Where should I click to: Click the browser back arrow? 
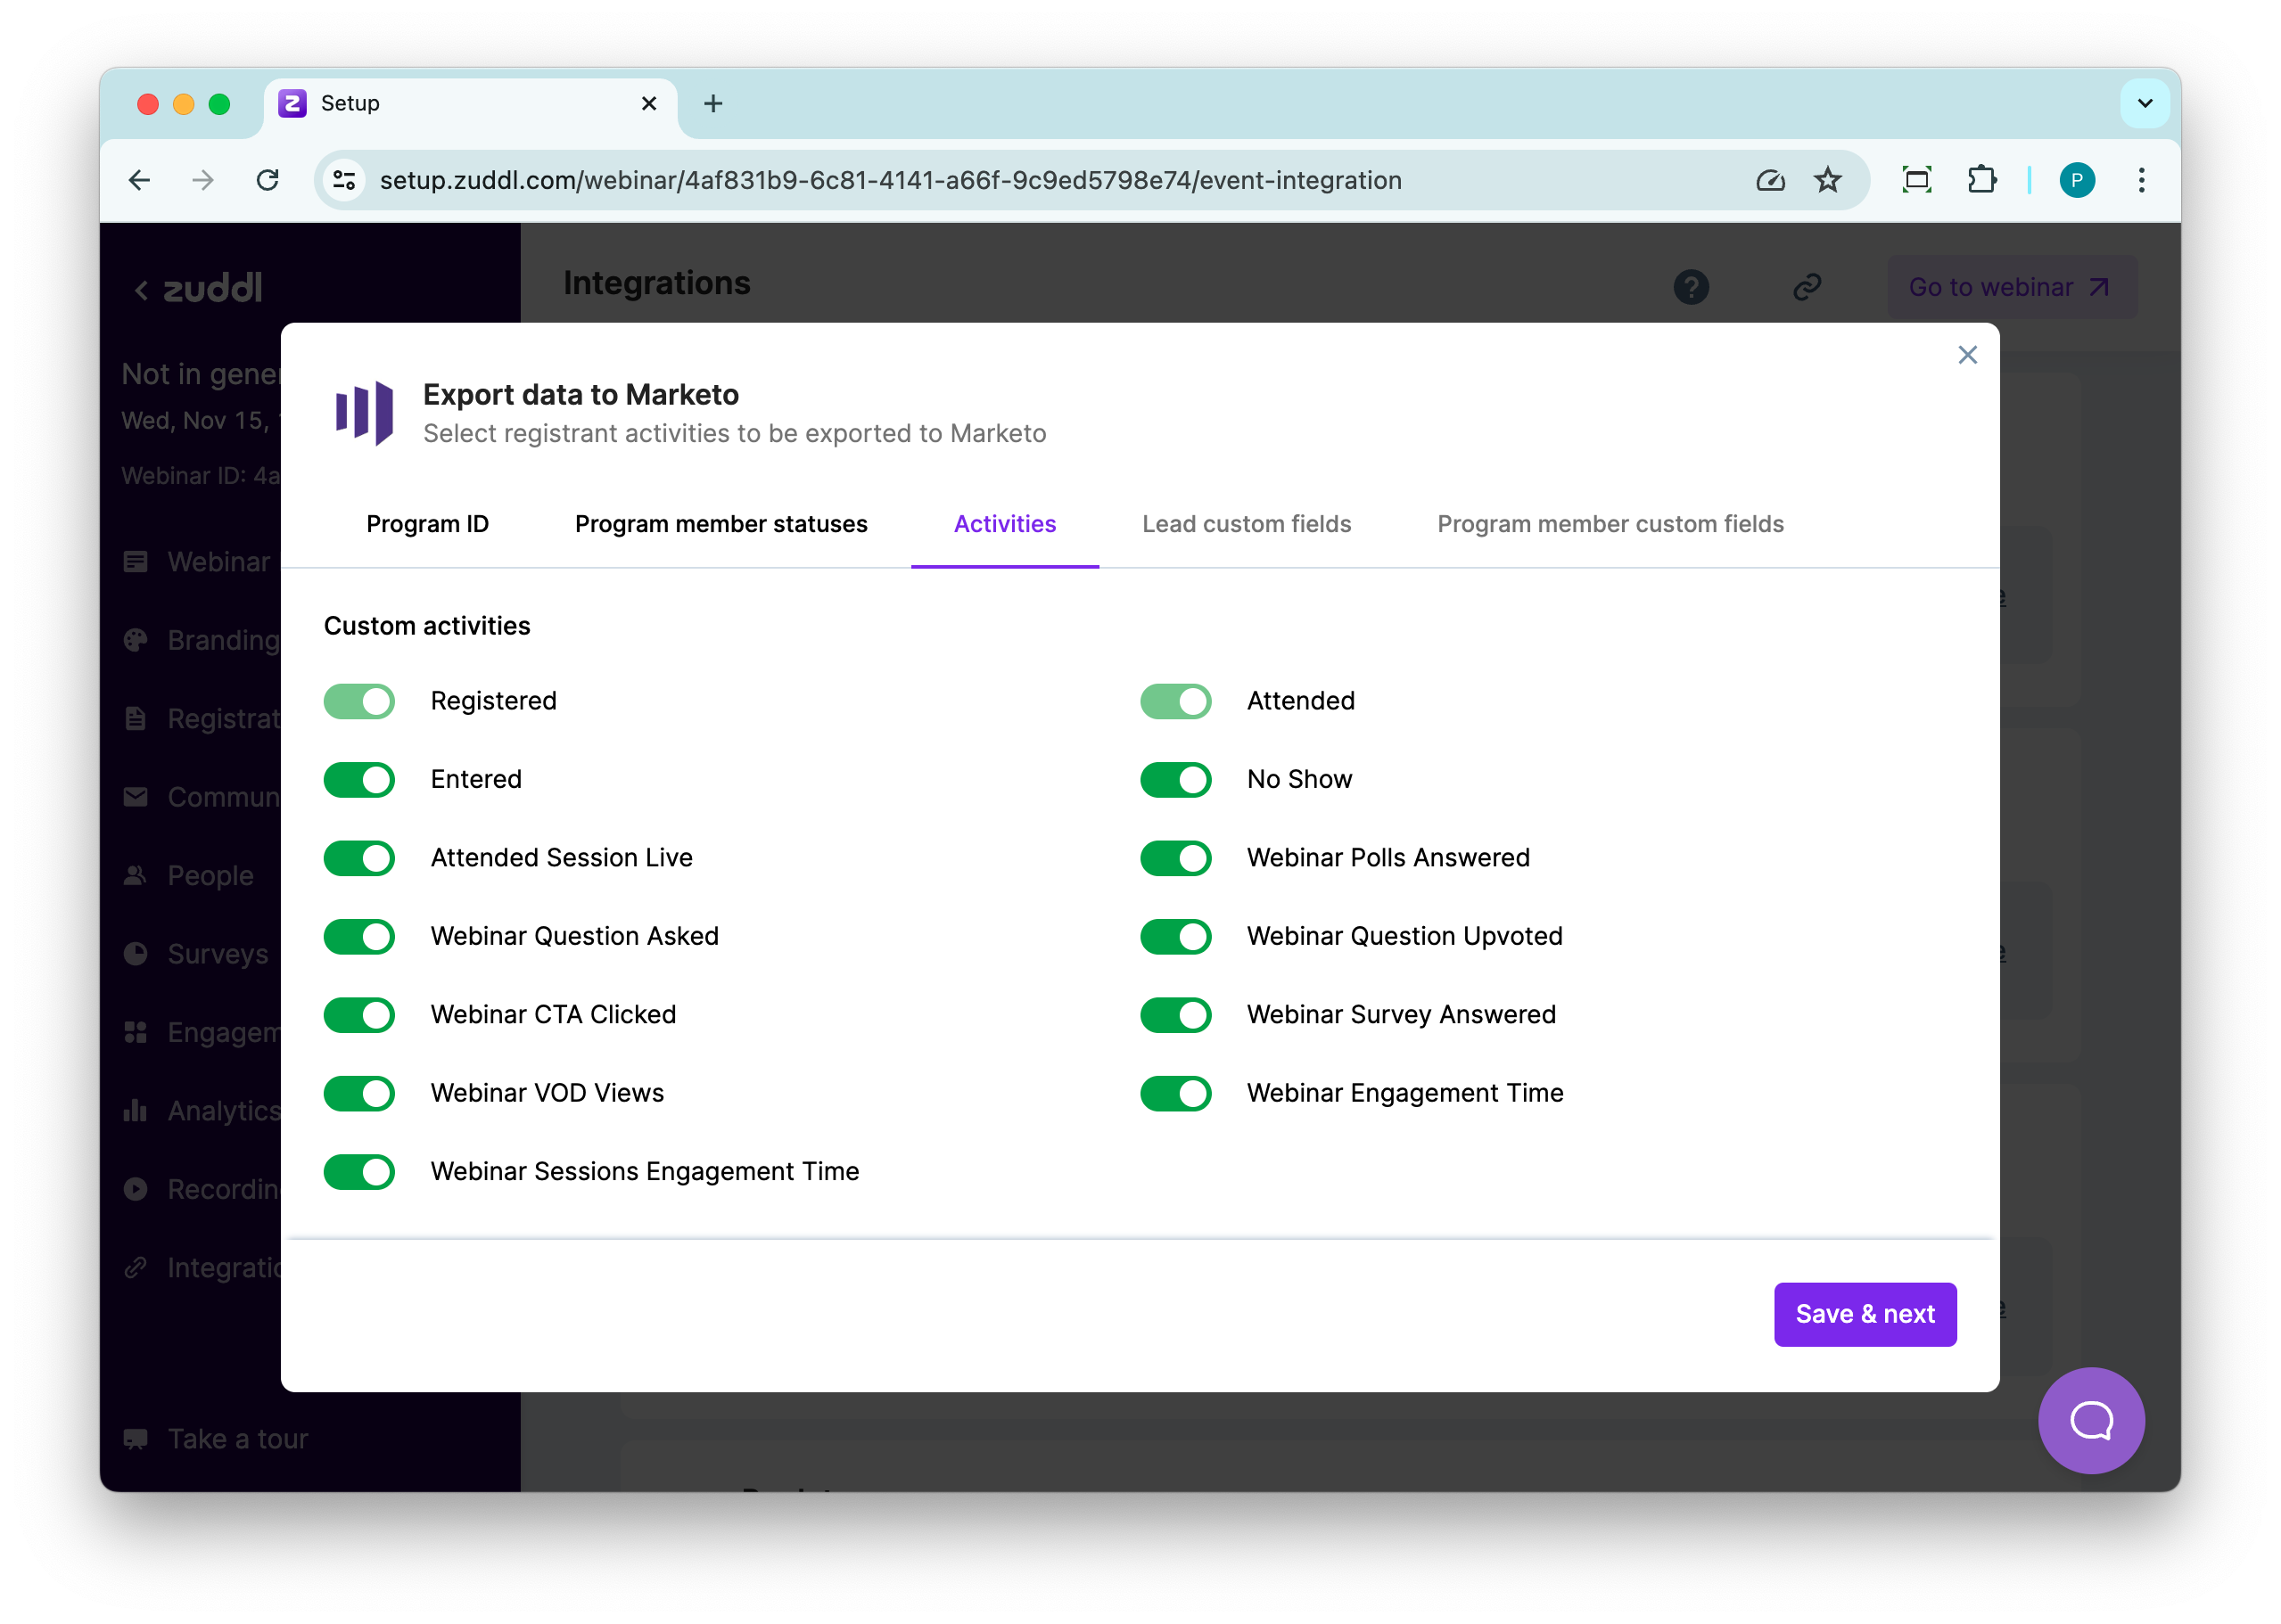tap(140, 180)
